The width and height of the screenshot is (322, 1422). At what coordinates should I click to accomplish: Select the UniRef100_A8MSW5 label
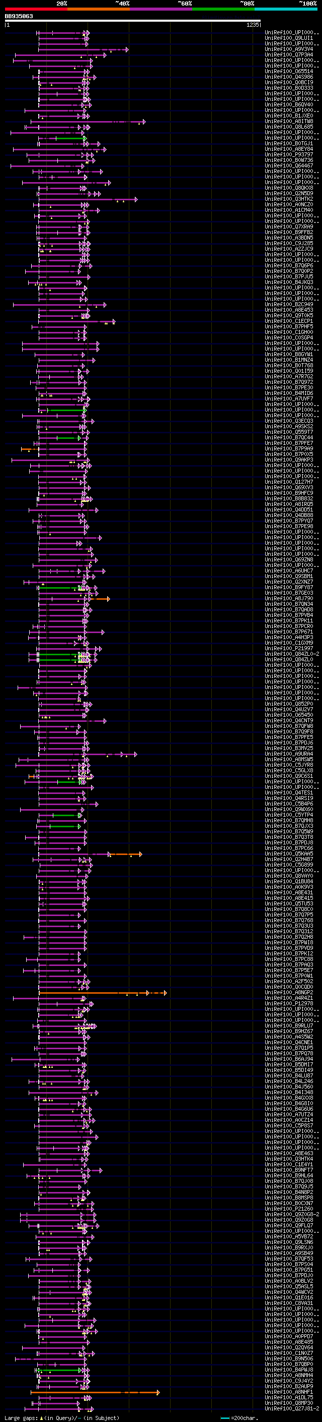289,760
